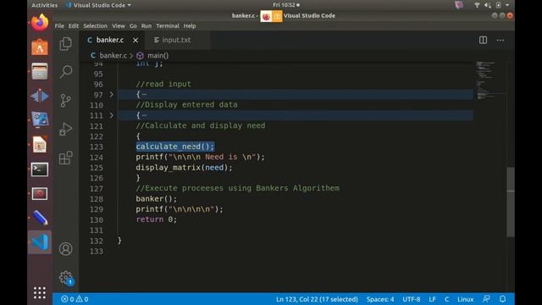This screenshot has height=305, width=542.
Task: Open Ubuntu Software from the dock
Action: pos(40,47)
